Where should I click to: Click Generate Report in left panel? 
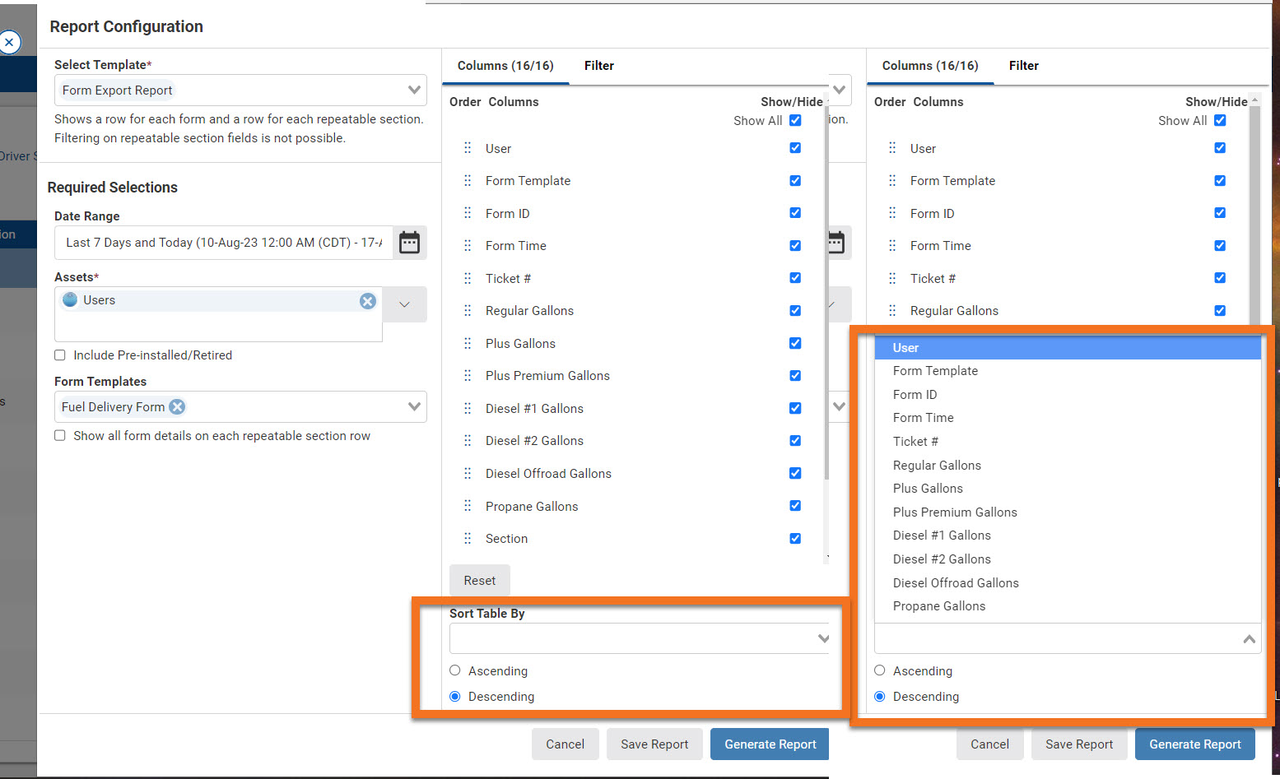click(x=770, y=744)
